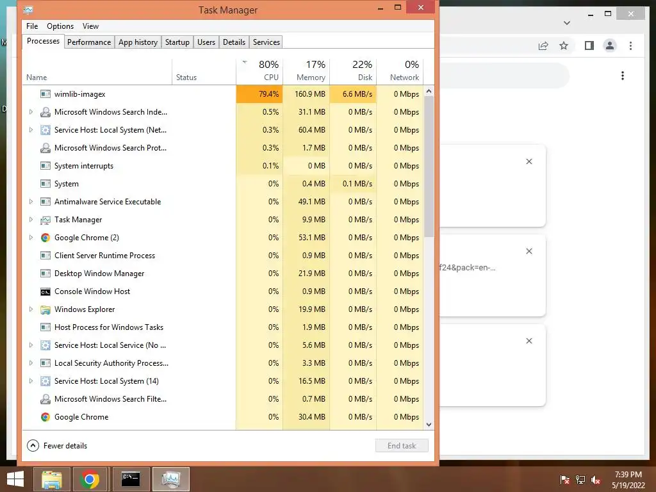656x492 pixels.
Task: Click the scrollbar up arrow
Action: pyautogui.click(x=429, y=91)
